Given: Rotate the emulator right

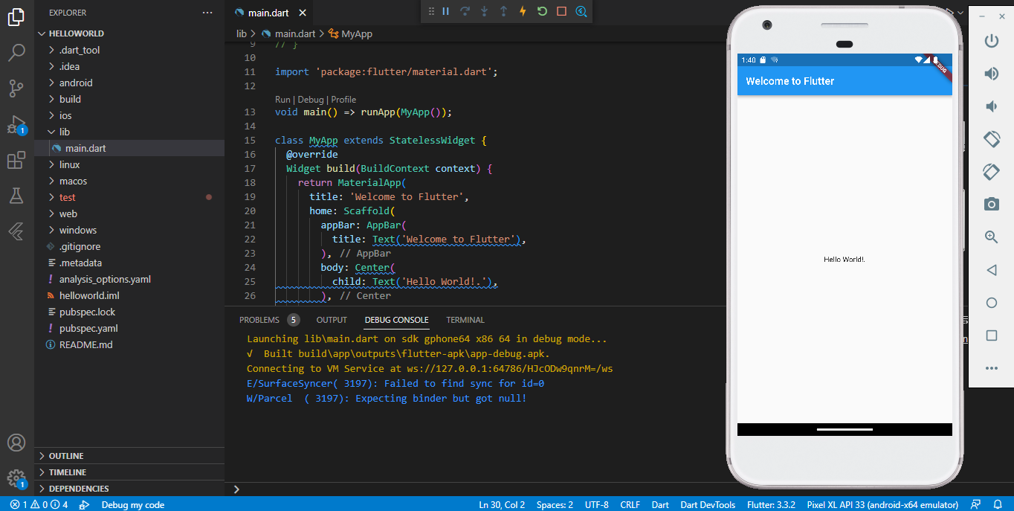Looking at the screenshot, I should 991,172.
